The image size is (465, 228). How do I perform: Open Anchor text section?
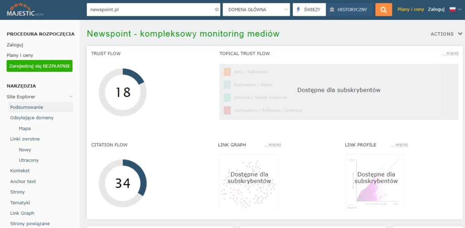click(x=23, y=182)
